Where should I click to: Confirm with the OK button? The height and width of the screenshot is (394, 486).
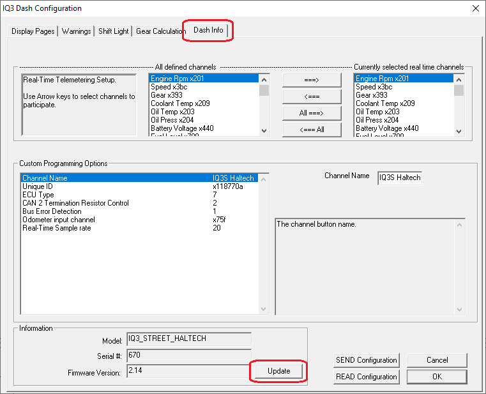point(437,377)
